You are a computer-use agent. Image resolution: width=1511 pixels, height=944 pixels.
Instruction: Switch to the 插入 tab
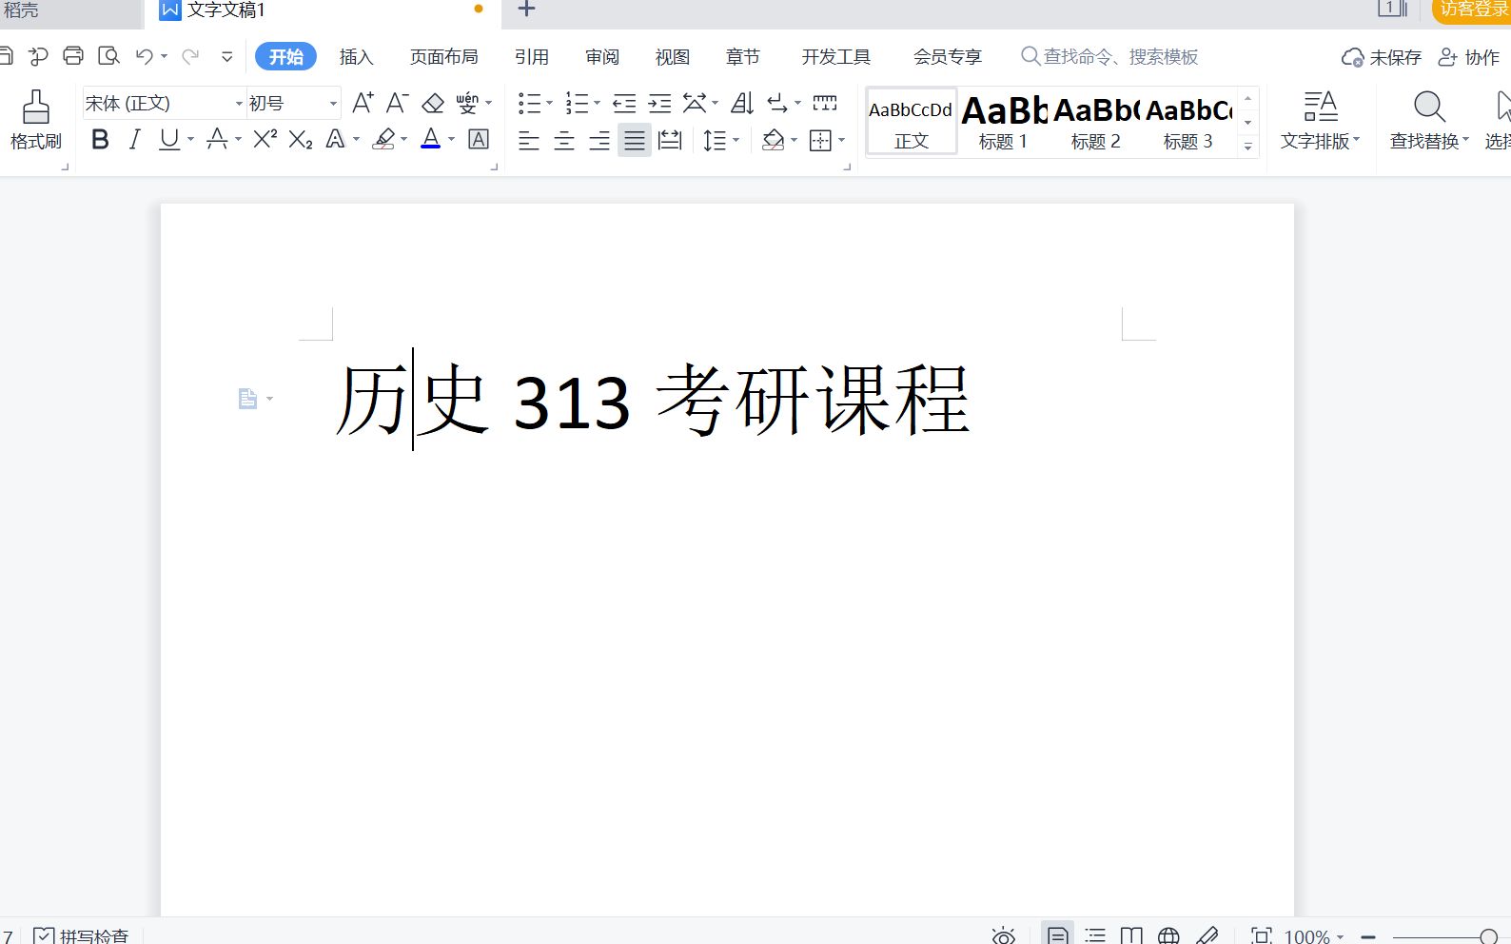(x=356, y=57)
